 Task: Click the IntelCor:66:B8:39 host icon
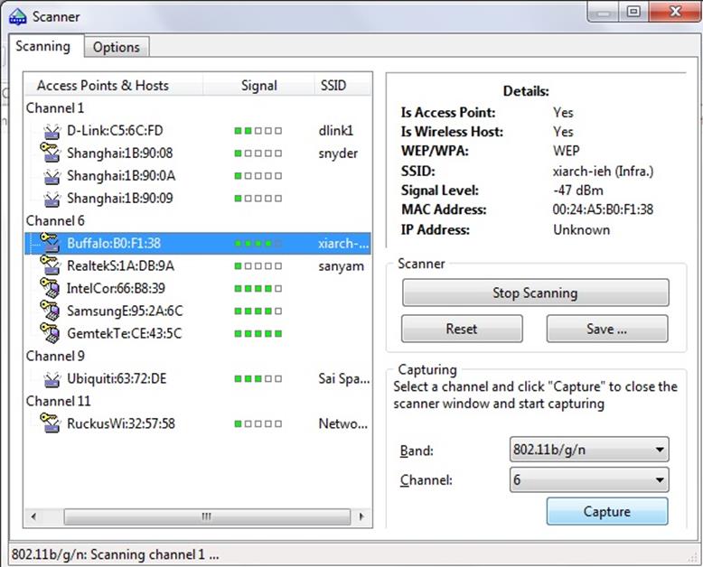click(51, 288)
